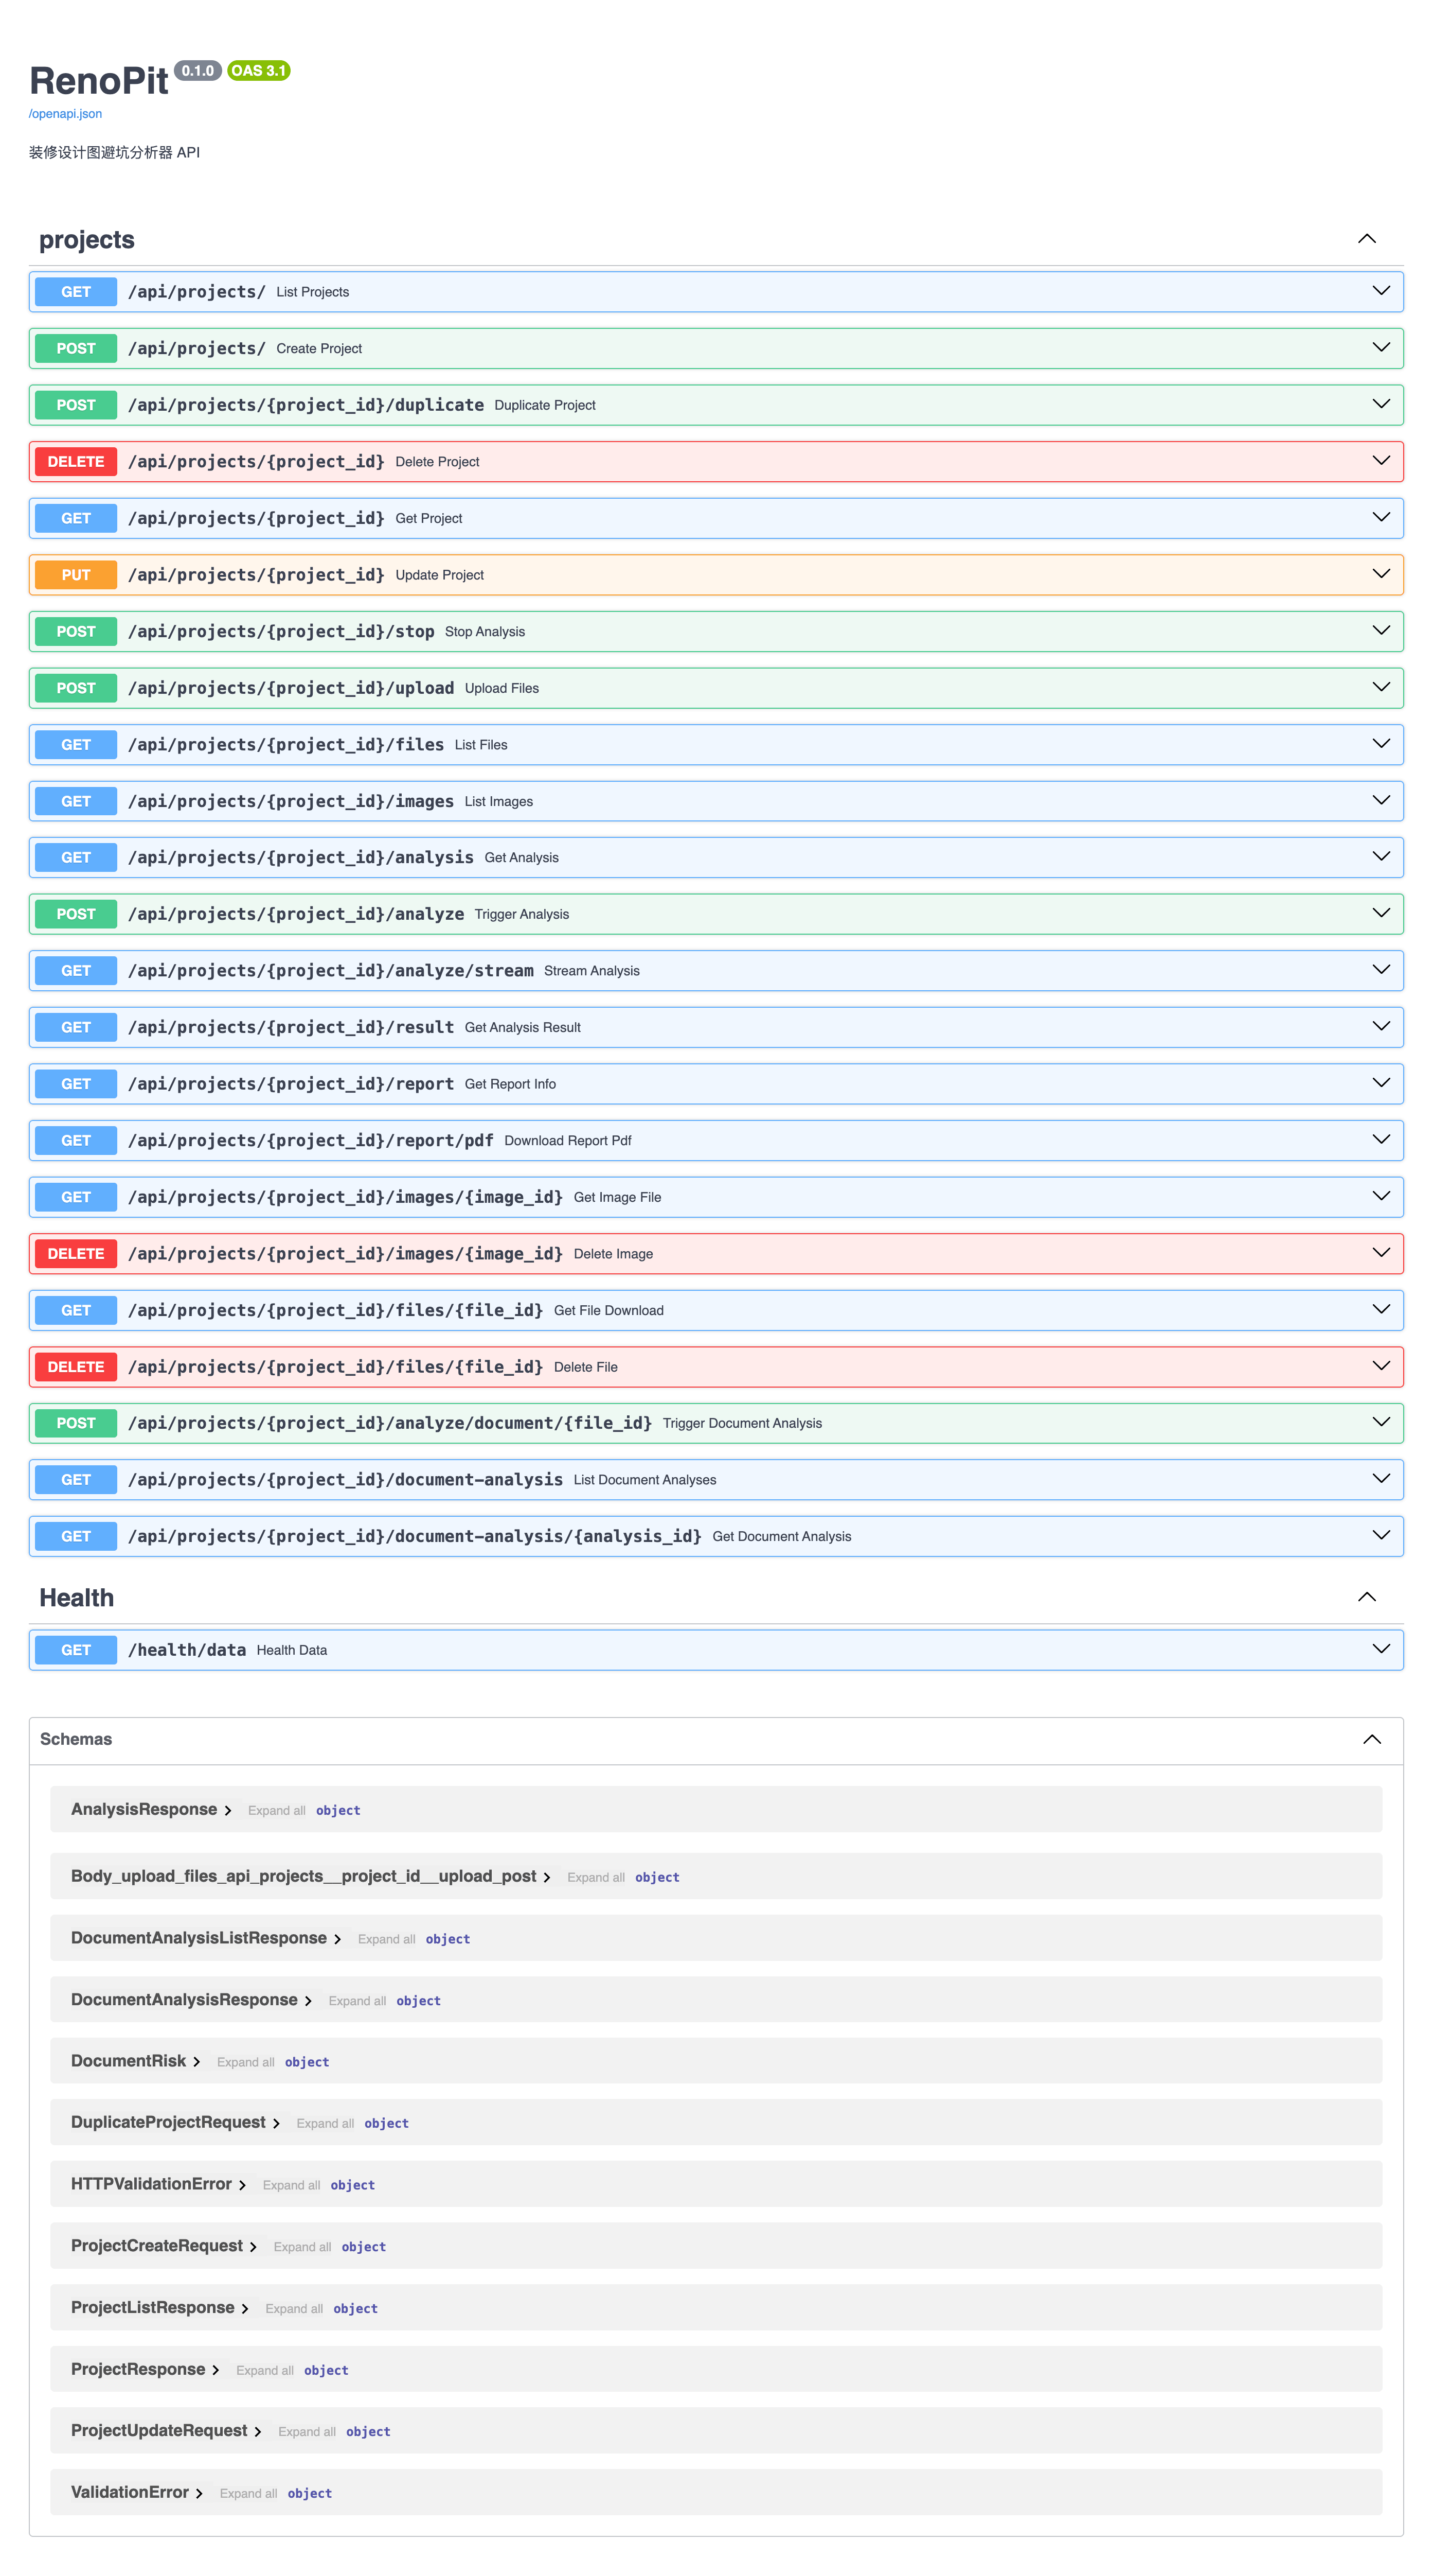1433x2576 pixels.
Task: Open the /health/data endpoint path
Action: [x=187, y=1650]
